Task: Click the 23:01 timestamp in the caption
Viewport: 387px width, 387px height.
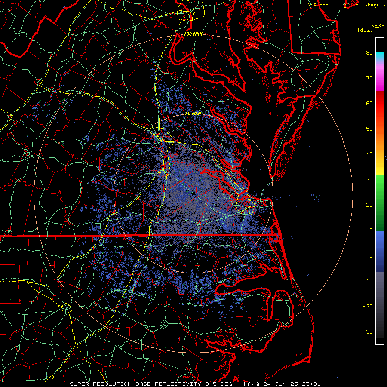Action: [311, 384]
